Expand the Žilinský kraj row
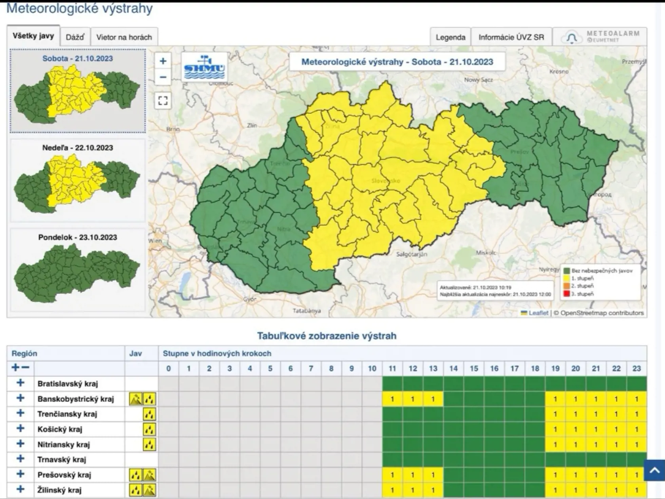The height and width of the screenshot is (499, 665). coord(20,489)
